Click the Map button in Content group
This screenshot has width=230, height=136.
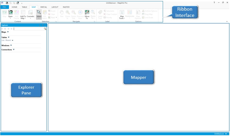pyautogui.click(x=4, y=14)
